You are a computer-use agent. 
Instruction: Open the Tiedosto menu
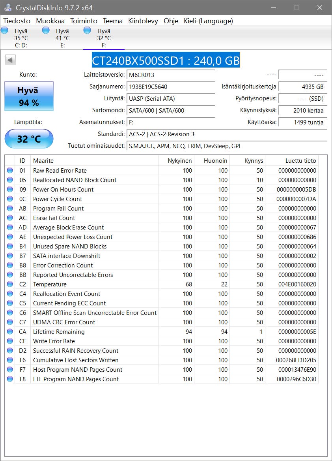pyautogui.click(x=17, y=21)
